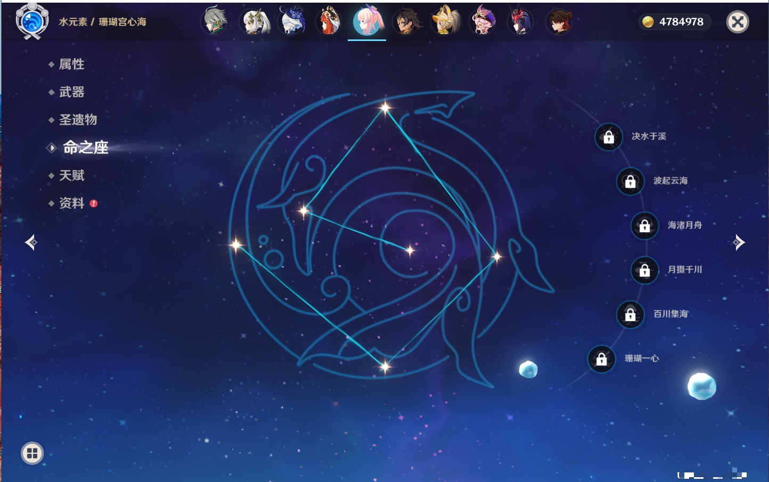The width and height of the screenshot is (769, 482).
Task: Open the locked constellation 海渚月舟
Action: point(644,225)
